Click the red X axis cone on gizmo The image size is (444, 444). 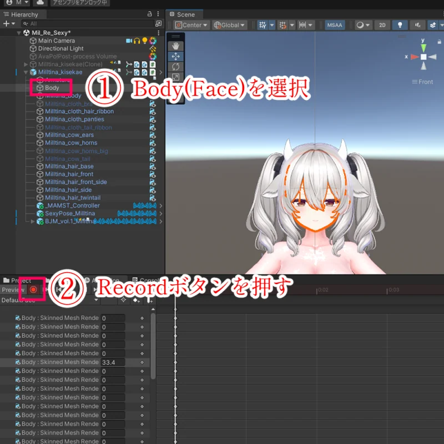point(415,57)
